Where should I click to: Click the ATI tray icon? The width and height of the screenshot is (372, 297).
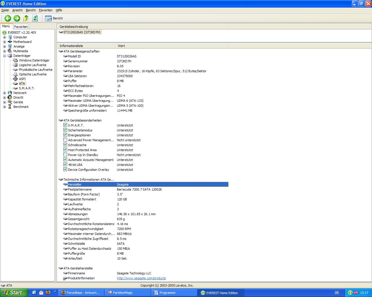(356, 293)
